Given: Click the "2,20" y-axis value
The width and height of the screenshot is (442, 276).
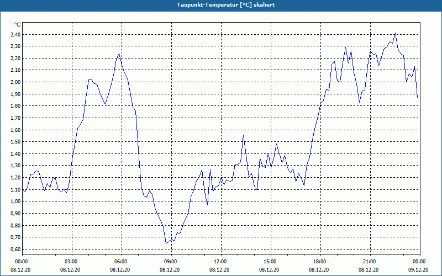Looking at the screenshot, I should (x=15, y=59).
